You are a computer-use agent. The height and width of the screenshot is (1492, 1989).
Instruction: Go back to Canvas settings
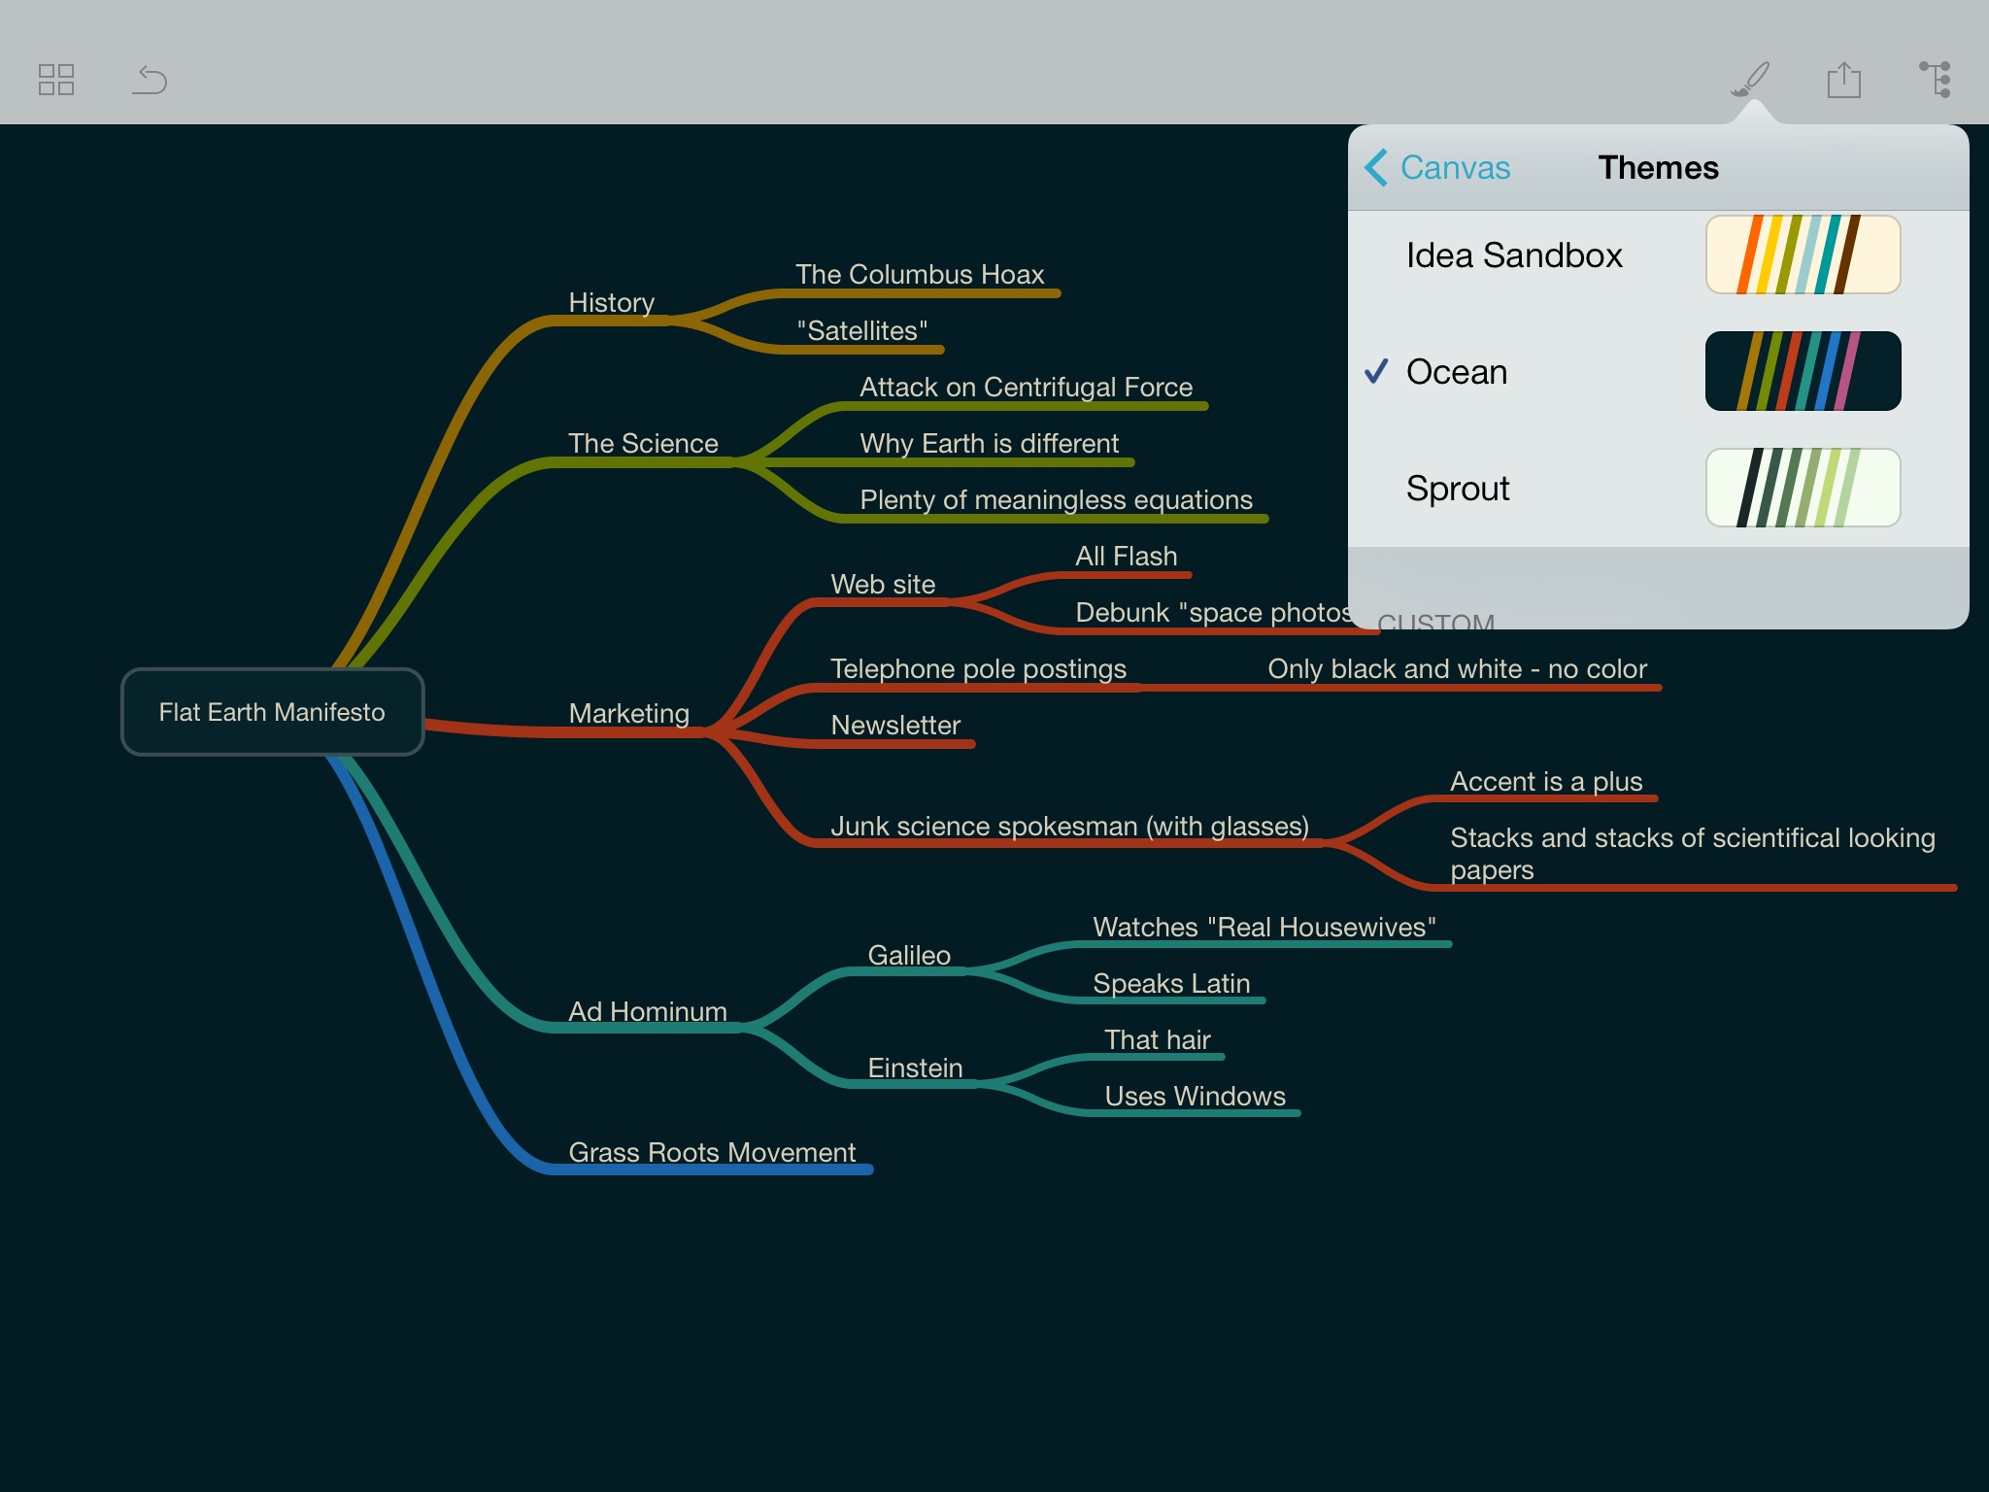(1437, 167)
